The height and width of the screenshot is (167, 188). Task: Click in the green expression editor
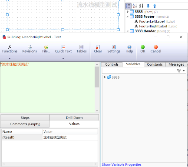pos(47,87)
